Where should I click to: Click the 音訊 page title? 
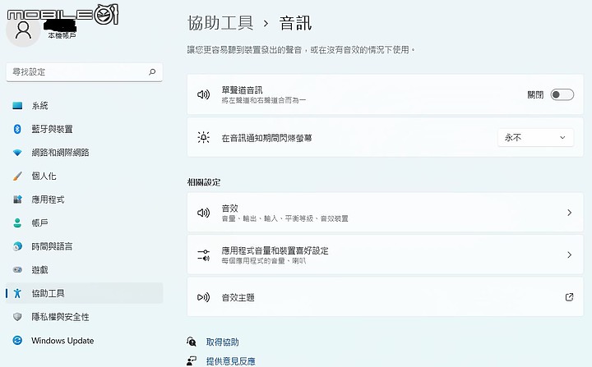(x=295, y=23)
